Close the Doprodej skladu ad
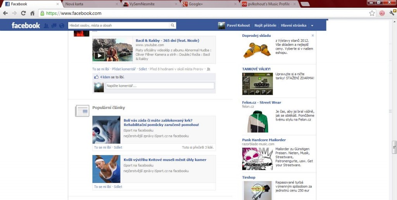This screenshot has width=397, height=200. (x=313, y=35)
